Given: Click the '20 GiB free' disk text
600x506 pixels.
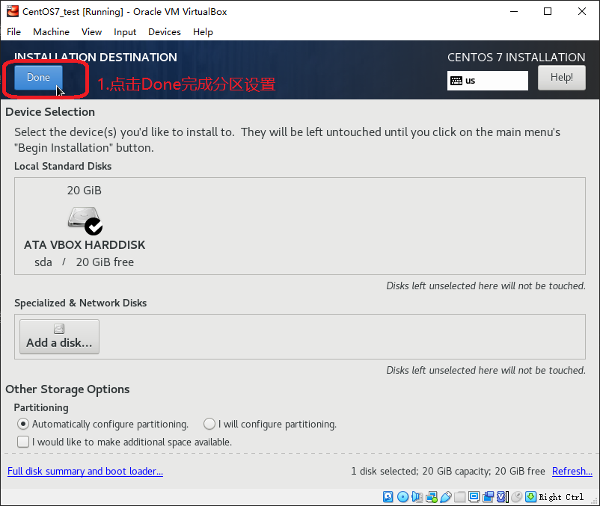Looking at the screenshot, I should click(105, 262).
